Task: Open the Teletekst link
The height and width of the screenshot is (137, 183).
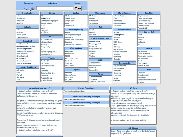Action: (44, 33)
